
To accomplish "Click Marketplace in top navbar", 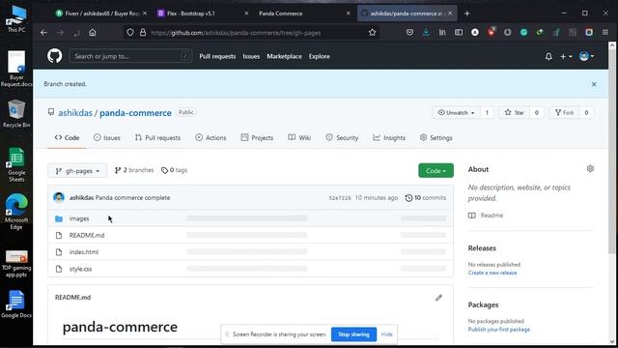I will coord(284,56).
